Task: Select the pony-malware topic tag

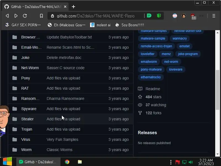Action: pos(151,69)
